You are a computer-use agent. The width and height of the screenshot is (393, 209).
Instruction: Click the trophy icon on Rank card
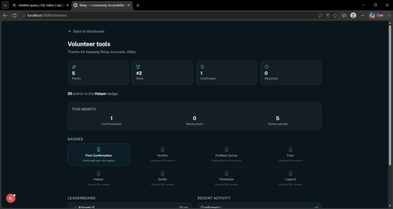(138, 67)
